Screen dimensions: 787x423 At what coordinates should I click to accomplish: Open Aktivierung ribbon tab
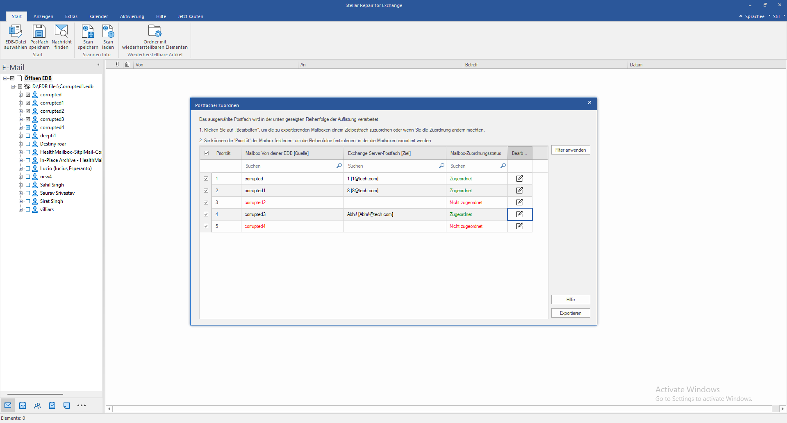pos(132,16)
